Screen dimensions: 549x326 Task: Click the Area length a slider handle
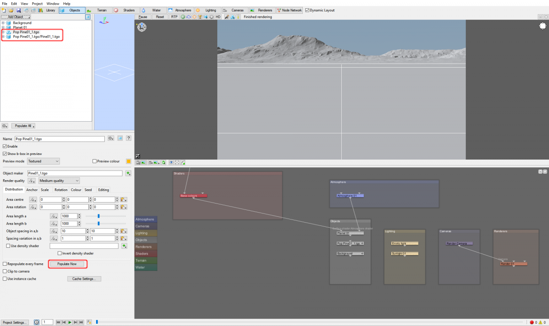[x=99, y=216]
